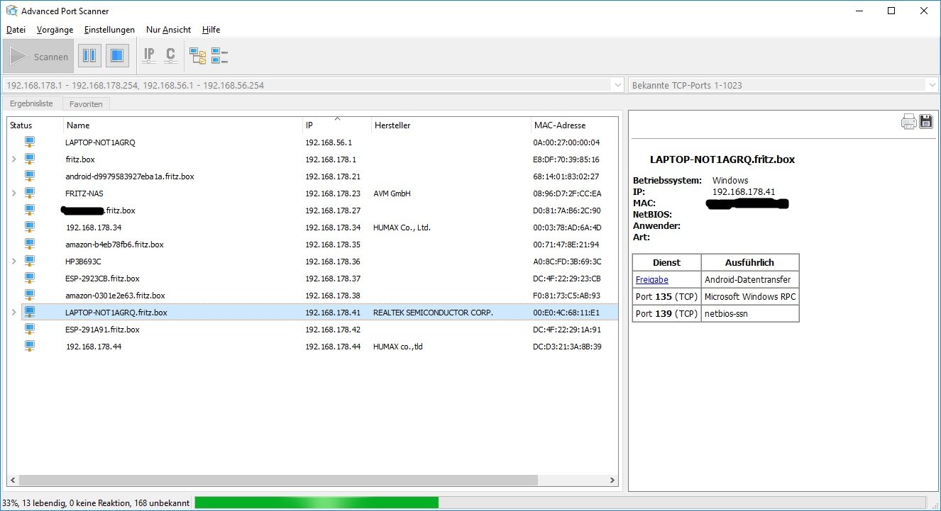Viewport: 941px width, 511px height.
Task: Switch to the Favoriten tab
Action: pos(86,104)
